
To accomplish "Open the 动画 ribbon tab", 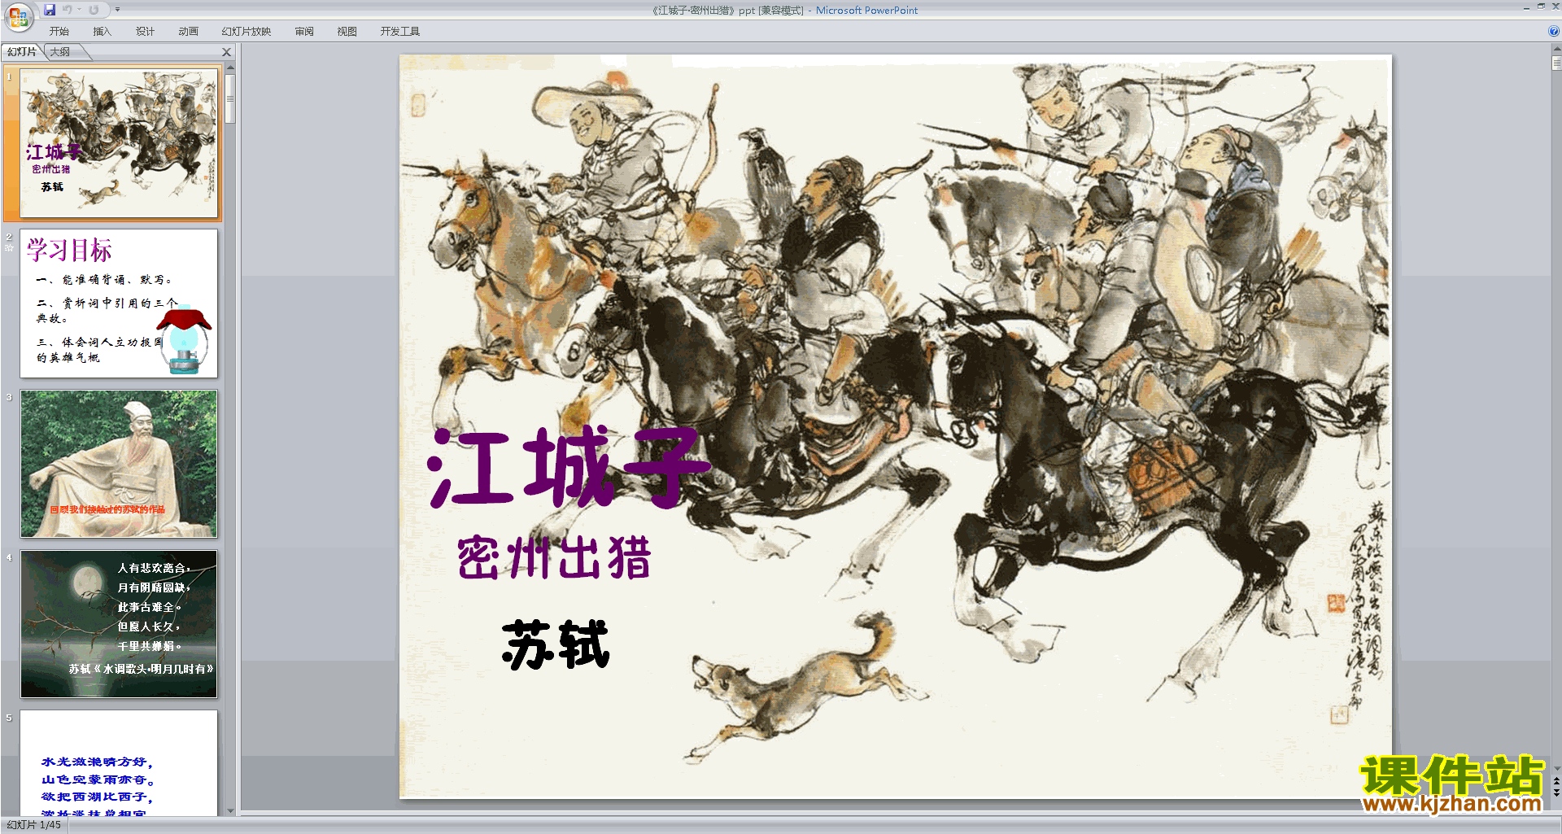I will click(188, 32).
